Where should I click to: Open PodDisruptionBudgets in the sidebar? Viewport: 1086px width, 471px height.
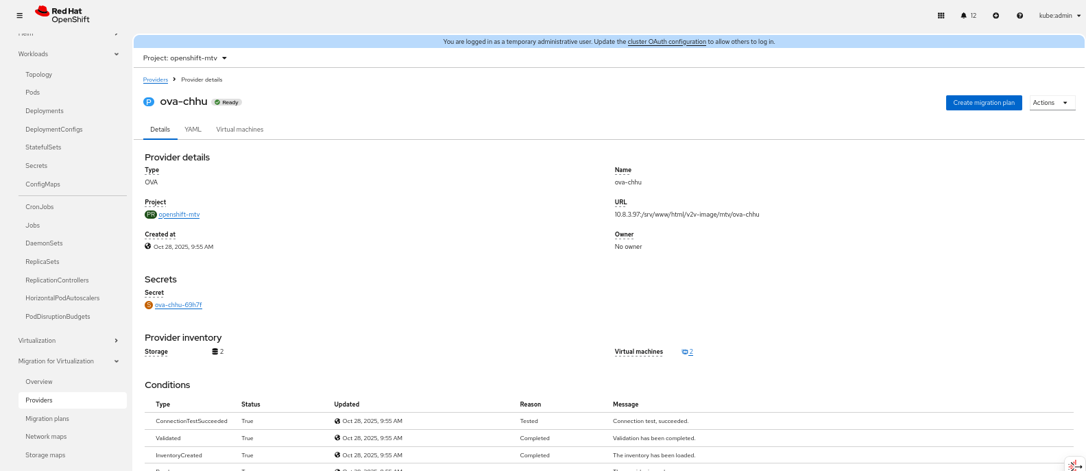(58, 316)
